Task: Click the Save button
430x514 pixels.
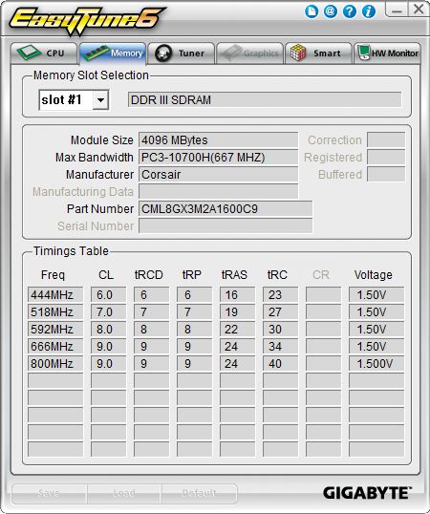Action: coord(49,493)
